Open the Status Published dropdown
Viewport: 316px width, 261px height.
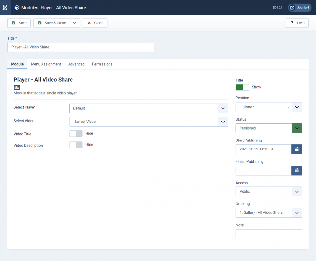click(269, 128)
